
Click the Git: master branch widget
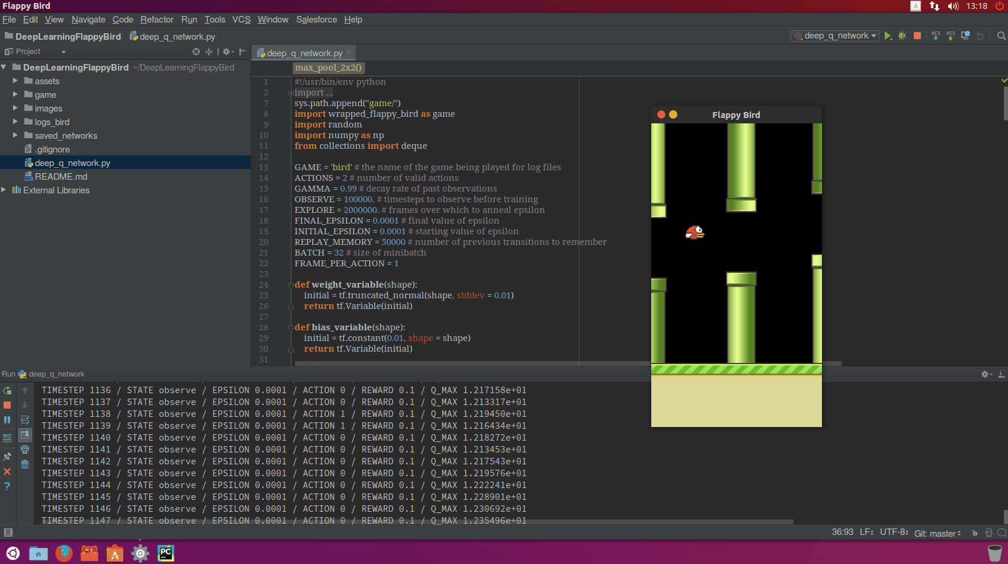pyautogui.click(x=937, y=533)
